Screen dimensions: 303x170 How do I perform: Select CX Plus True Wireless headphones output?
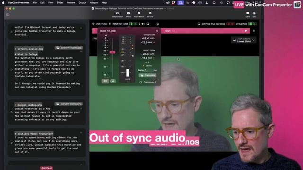coord(211,24)
